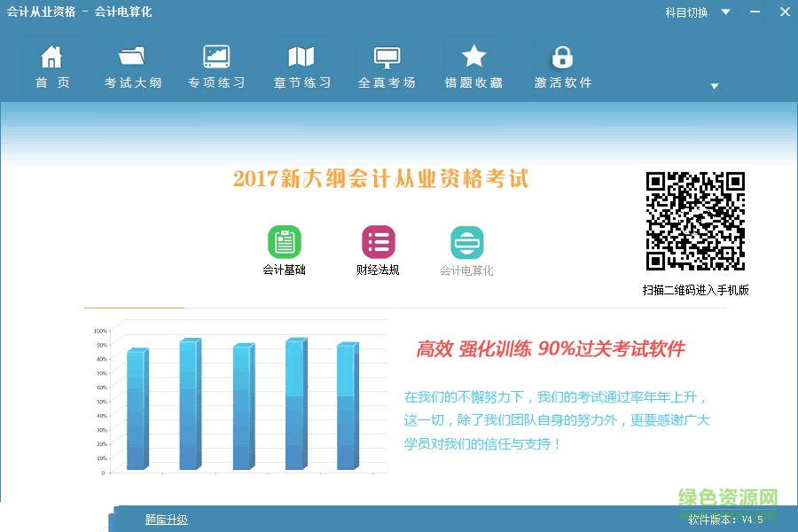Open 错题收藏 wrong-question collection
This screenshot has height=532, width=798.
point(473,65)
